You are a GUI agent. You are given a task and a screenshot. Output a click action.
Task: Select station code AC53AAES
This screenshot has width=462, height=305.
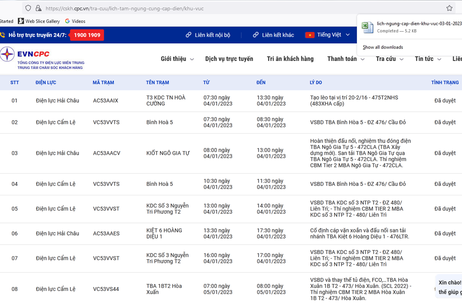point(106,233)
